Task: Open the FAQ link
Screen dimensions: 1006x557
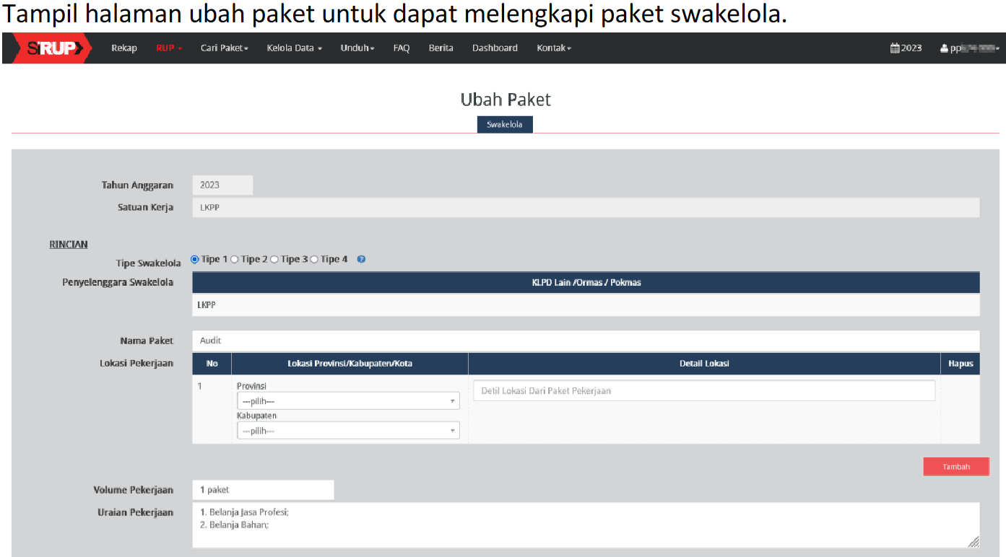Action: (x=402, y=48)
